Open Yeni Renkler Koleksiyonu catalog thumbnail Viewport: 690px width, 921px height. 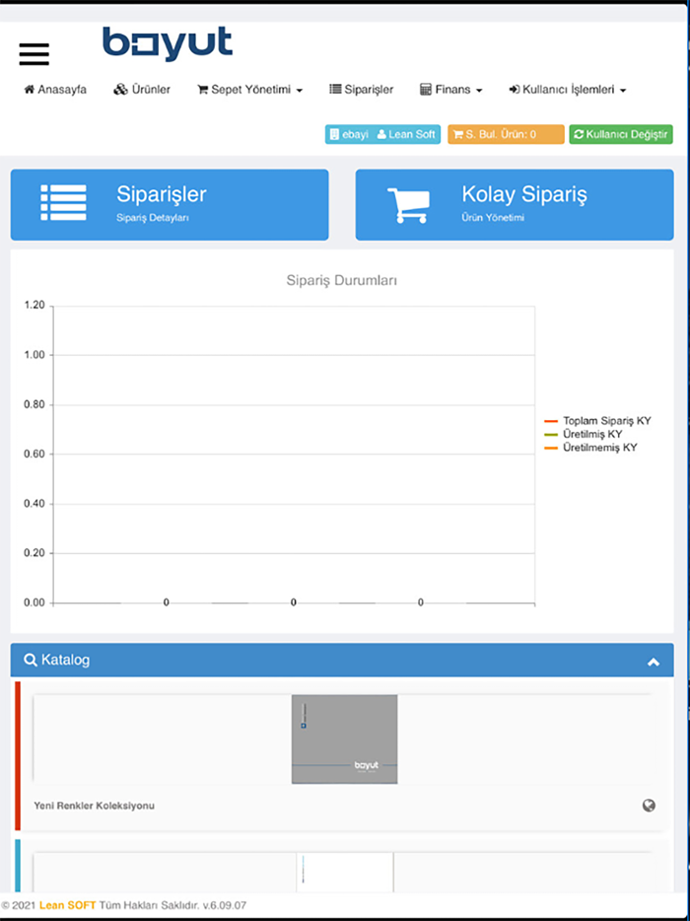click(x=345, y=740)
